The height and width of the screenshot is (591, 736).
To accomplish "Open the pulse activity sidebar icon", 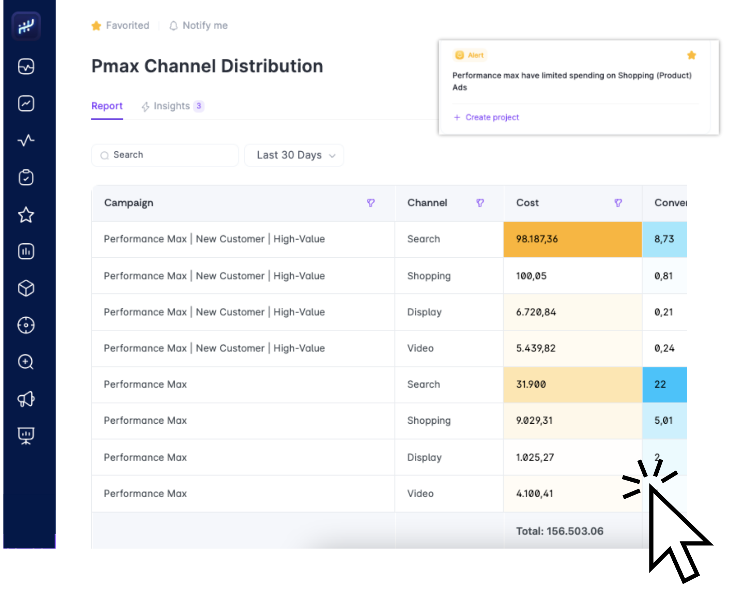I will click(x=26, y=140).
